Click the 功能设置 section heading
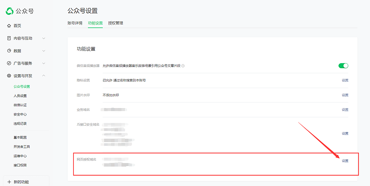This screenshot has height=186, width=370. (x=86, y=49)
